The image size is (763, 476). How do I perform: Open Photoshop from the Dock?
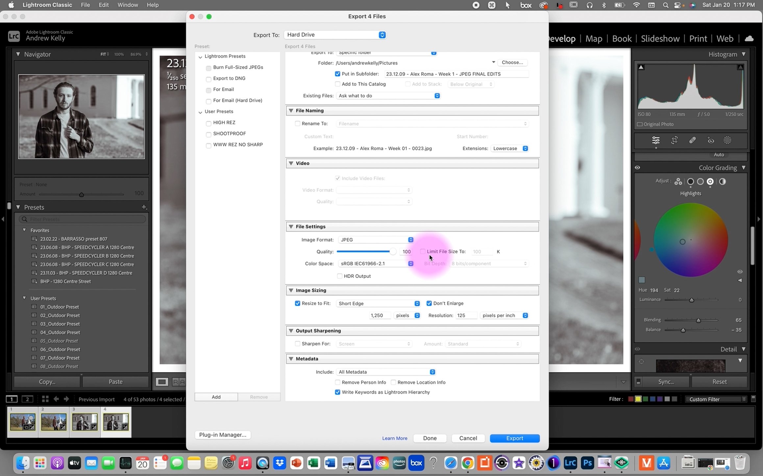coord(587,463)
